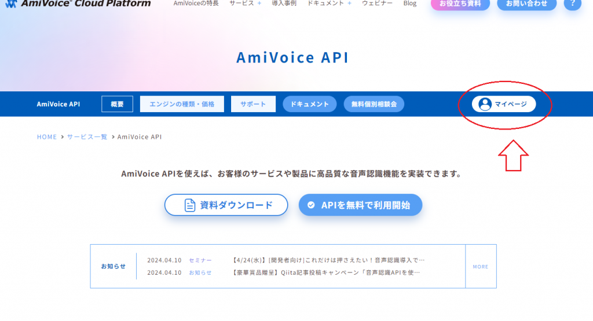Click the お役立ち資料 pink button
Viewport: 593px width, 321px height.
[460, 4]
